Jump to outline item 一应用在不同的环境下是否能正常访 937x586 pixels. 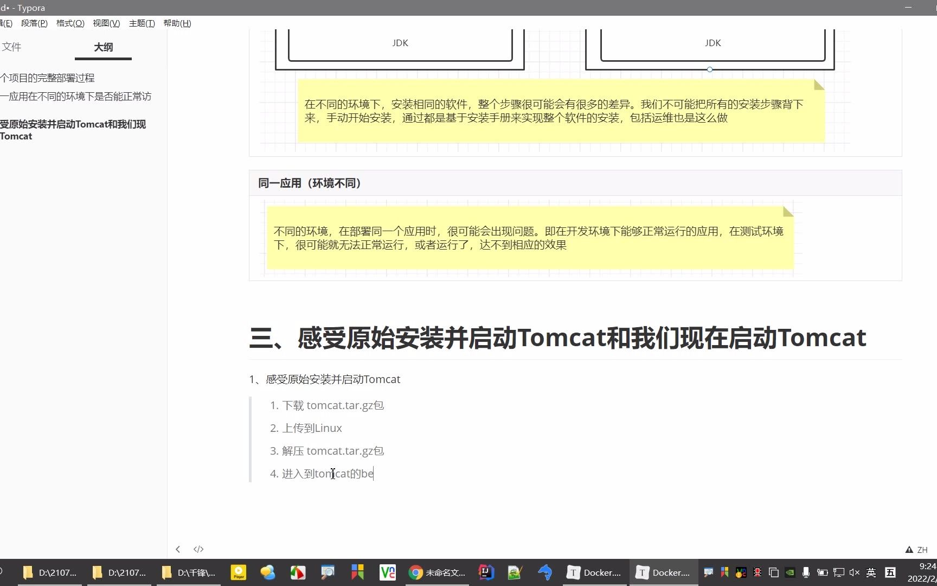click(x=75, y=97)
